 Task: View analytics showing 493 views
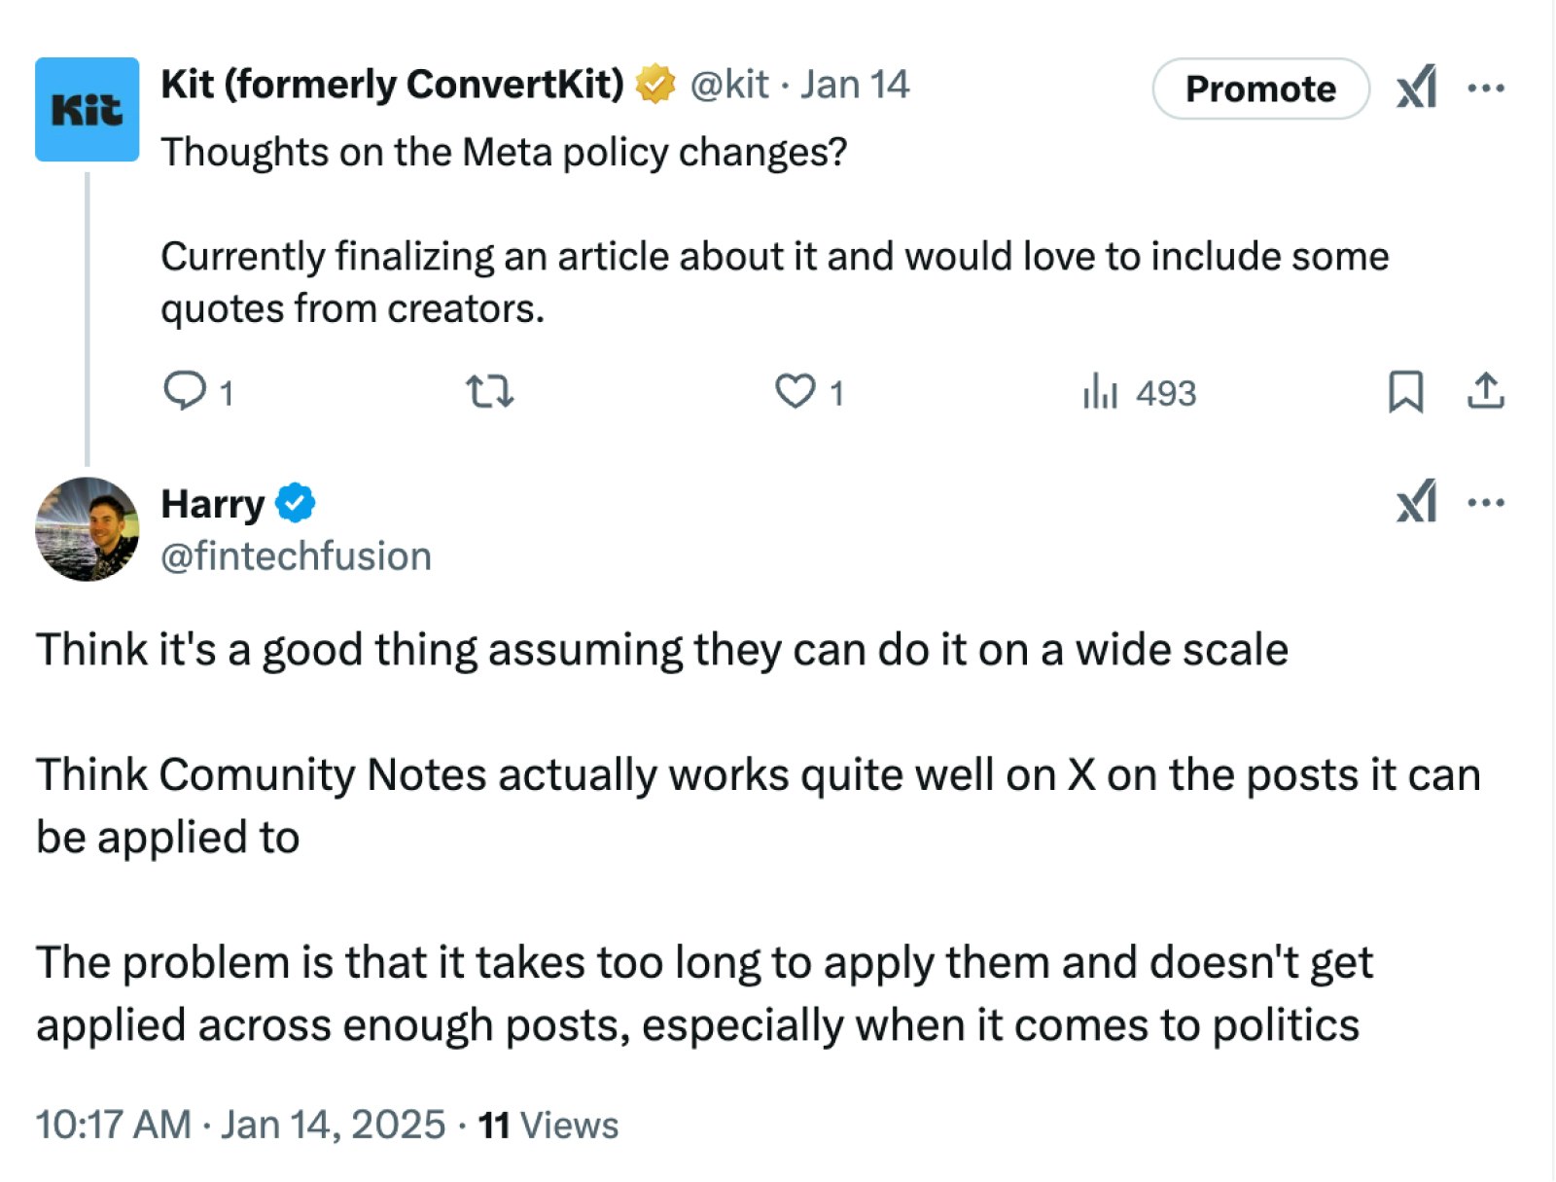tap(1139, 392)
